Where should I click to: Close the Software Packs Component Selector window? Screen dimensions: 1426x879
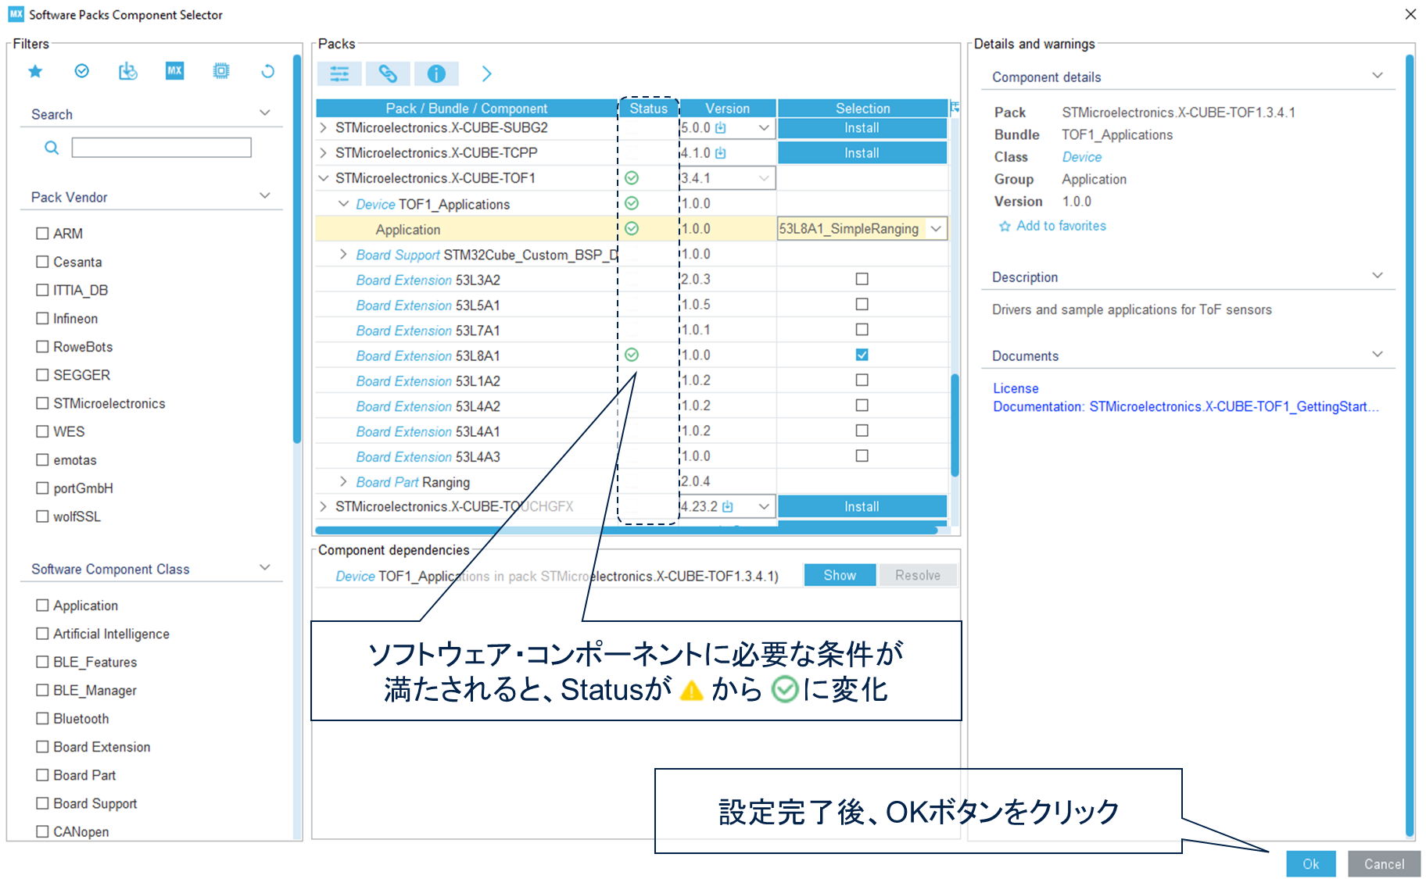click(1410, 14)
